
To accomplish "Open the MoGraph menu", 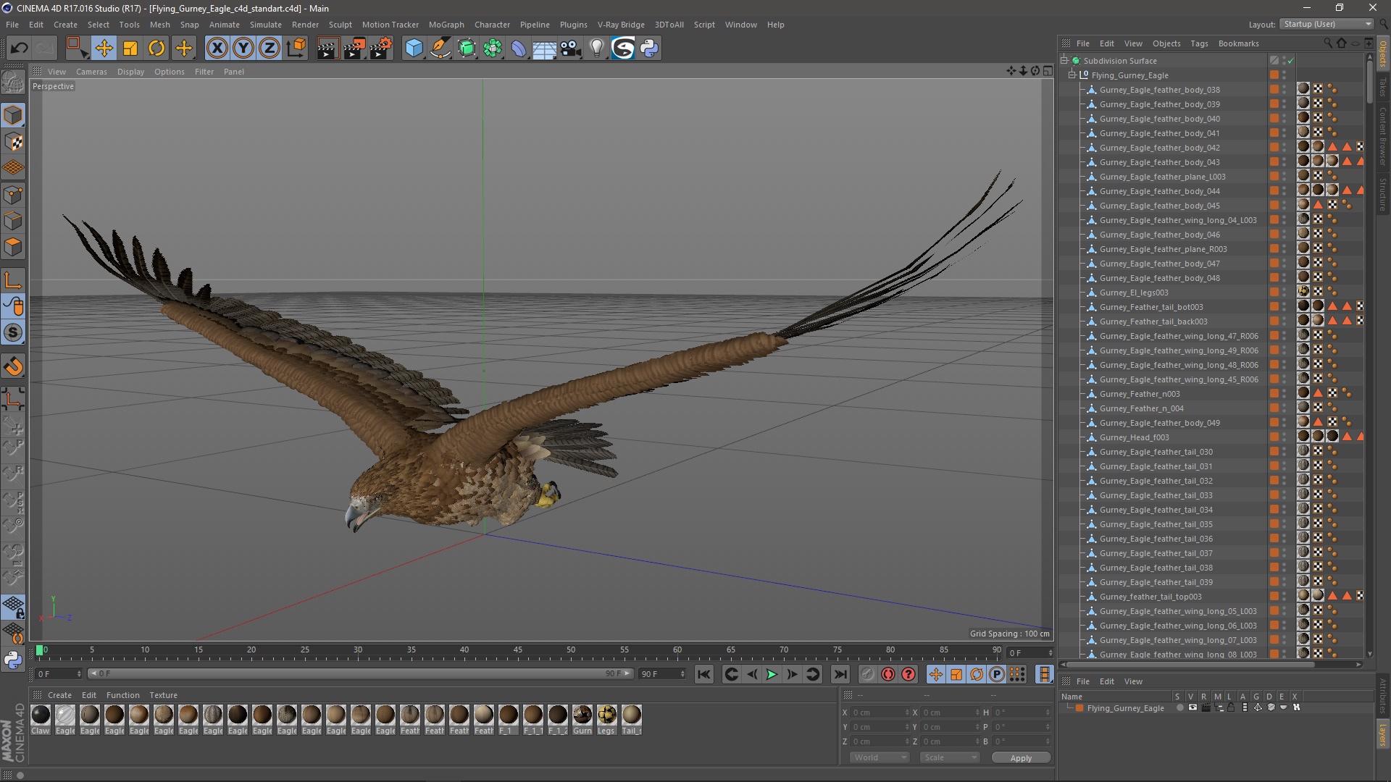I will 446,25.
